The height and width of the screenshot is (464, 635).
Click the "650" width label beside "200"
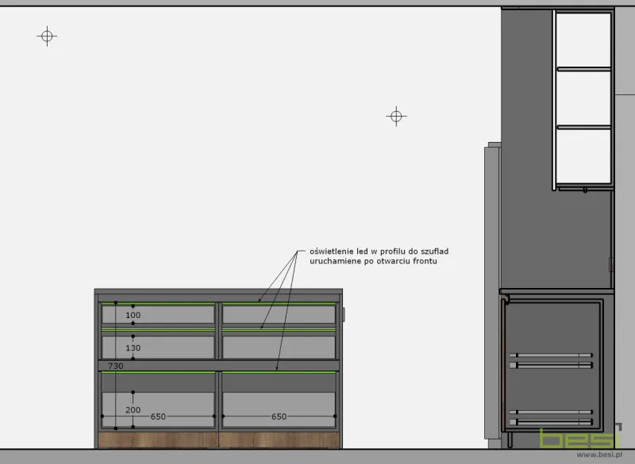tap(158, 416)
